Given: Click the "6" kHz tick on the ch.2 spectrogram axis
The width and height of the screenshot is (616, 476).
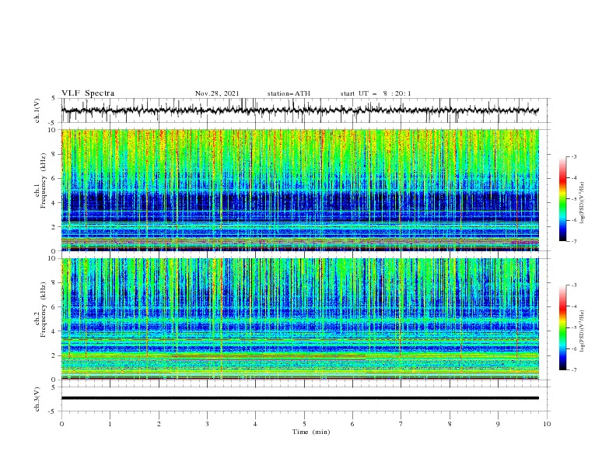Looking at the screenshot, I should click(x=54, y=307).
